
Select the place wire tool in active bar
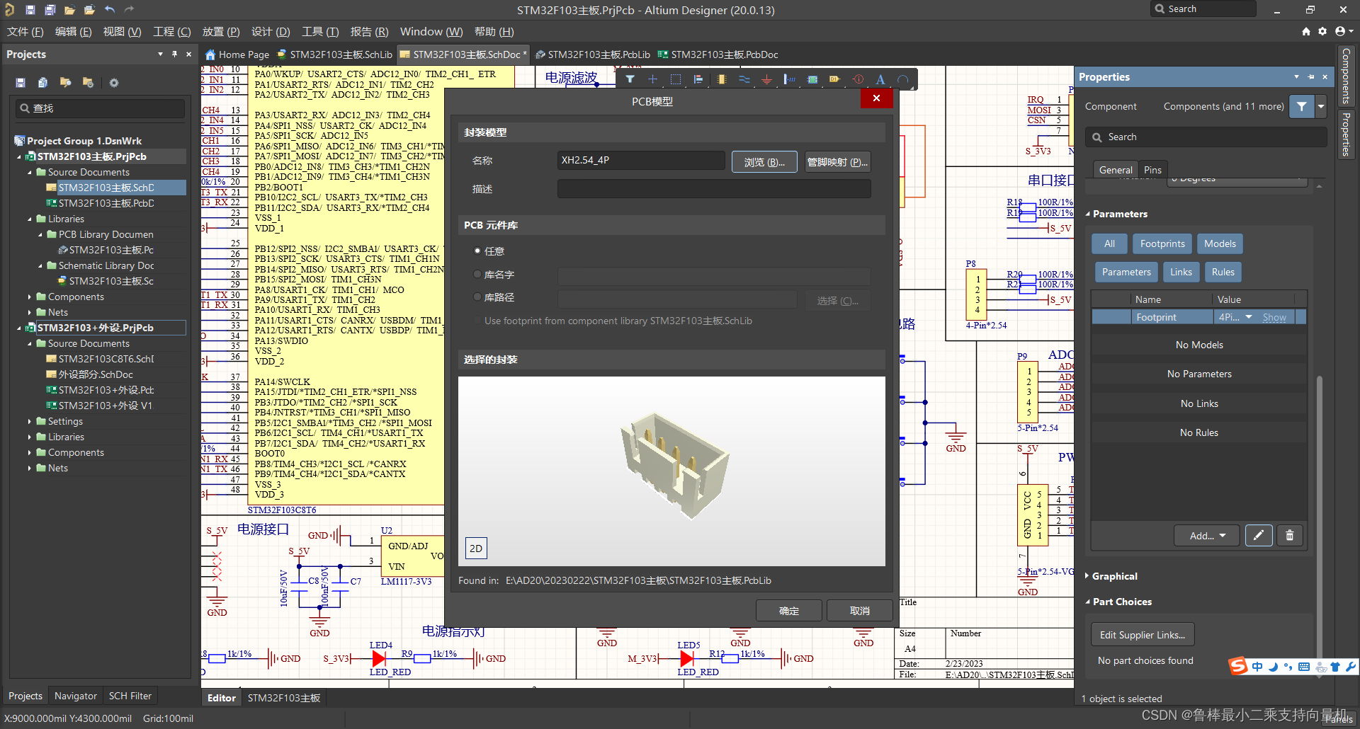[x=744, y=79]
